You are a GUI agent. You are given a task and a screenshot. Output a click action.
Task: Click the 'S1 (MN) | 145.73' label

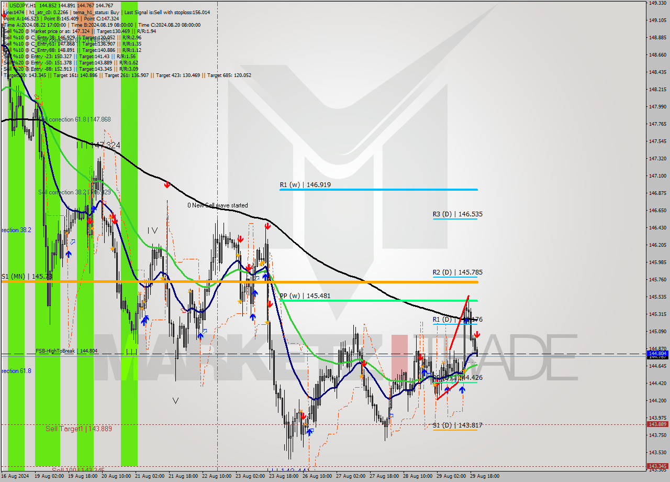tap(26, 276)
